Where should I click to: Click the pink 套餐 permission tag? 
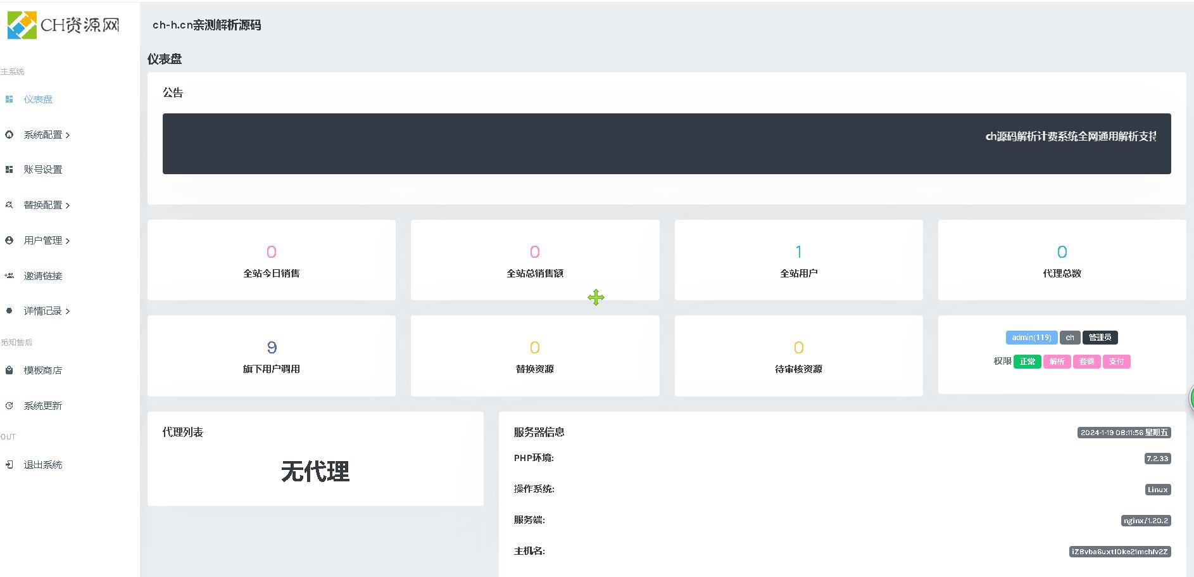click(x=1087, y=362)
